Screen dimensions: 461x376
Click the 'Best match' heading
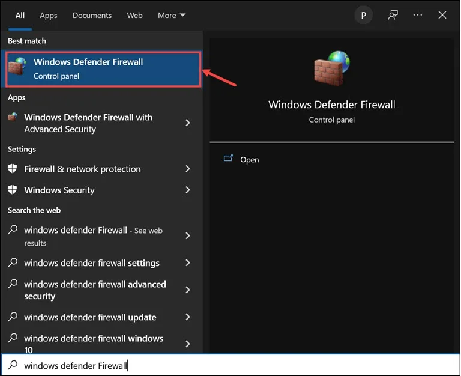click(x=27, y=41)
